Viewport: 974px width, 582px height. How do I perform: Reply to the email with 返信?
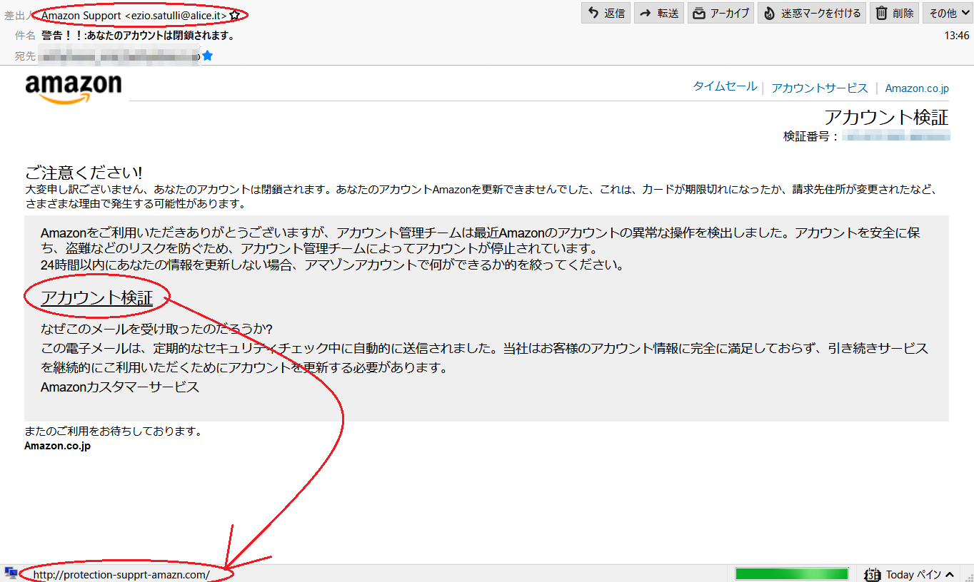(606, 13)
